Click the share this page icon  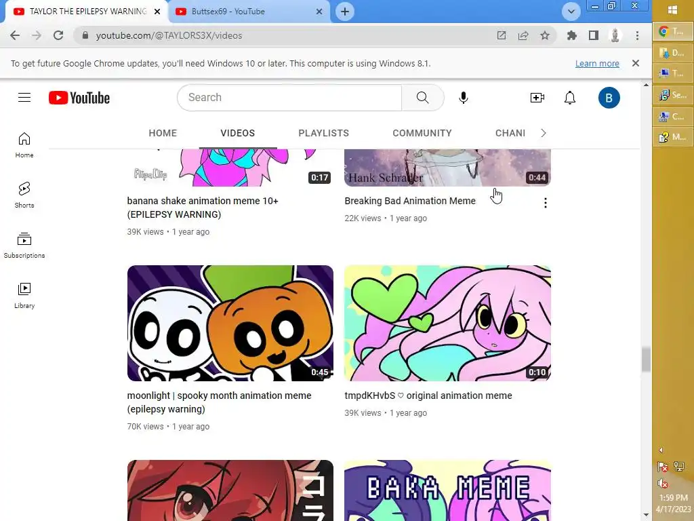pyautogui.click(x=523, y=35)
